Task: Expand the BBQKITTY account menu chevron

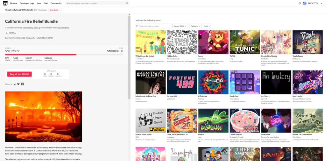Action: (x=322, y=3)
